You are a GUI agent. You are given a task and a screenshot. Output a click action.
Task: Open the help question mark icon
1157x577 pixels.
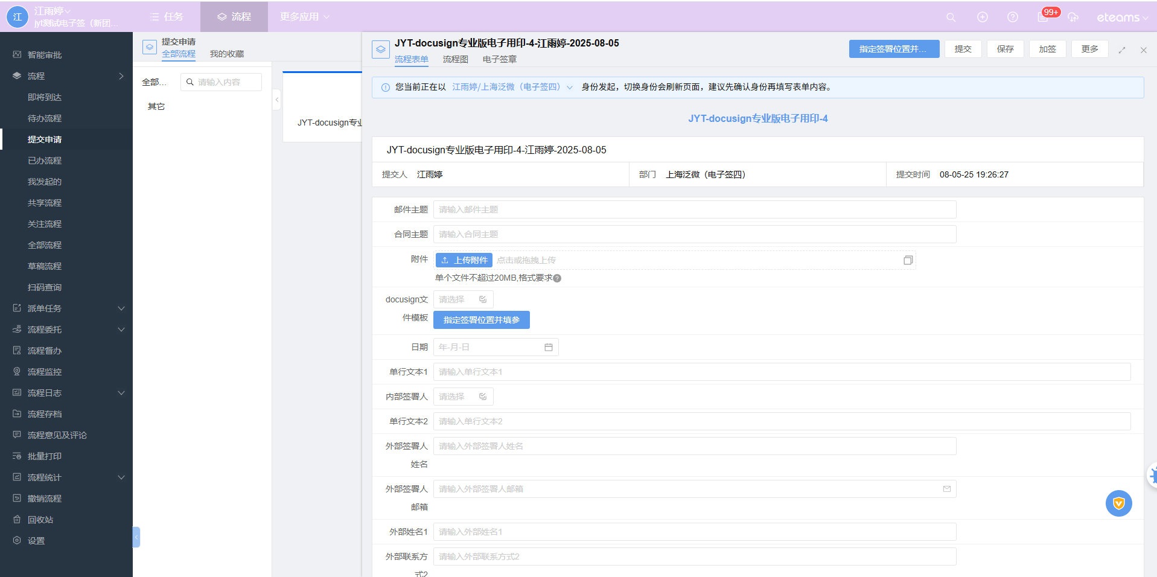pyautogui.click(x=1013, y=18)
